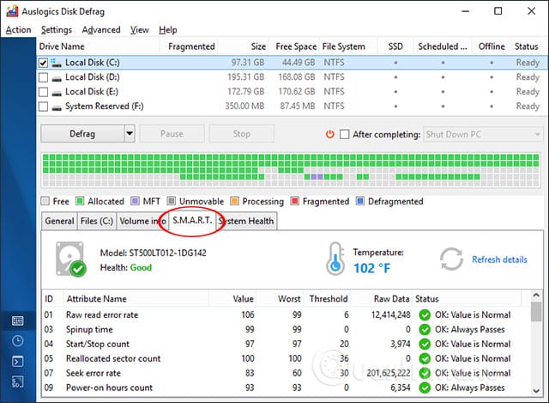This screenshot has height=403, width=549.
Task: Sort drives by Fragmented column header
Action: point(189,46)
